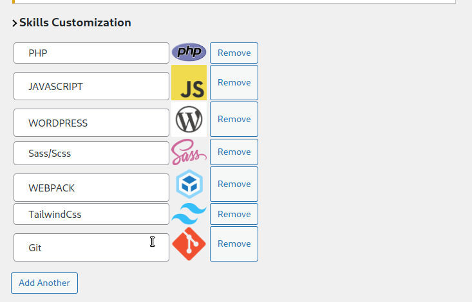This screenshot has width=472, height=302.
Task: Edit the JAVASCRIPT skill name field
Action: click(91, 86)
